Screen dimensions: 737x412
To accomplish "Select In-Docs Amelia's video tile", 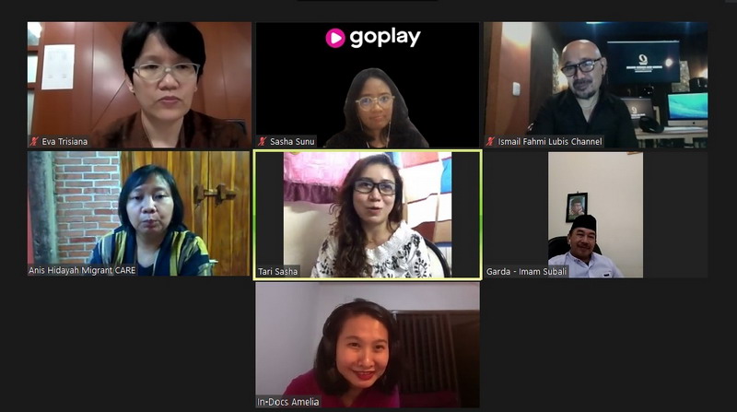I will click(368, 345).
